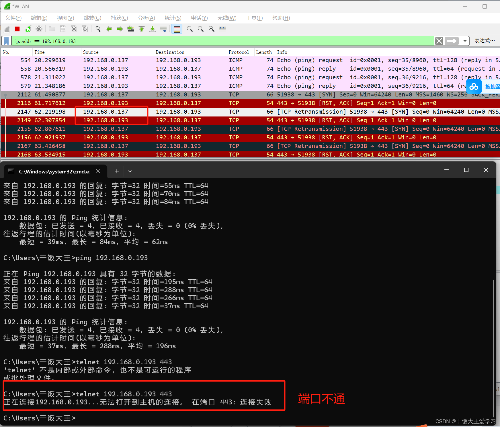Screen dimensions: 500x427
Task: Go to a specific packet icon
Action: pyautogui.click(x=131, y=29)
